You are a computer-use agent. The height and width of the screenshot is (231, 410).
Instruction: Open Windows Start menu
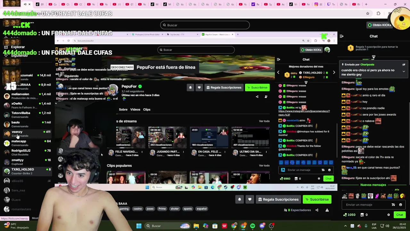click(x=139, y=226)
